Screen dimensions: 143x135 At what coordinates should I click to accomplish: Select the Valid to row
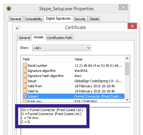pyautogui.click(x=73, y=91)
